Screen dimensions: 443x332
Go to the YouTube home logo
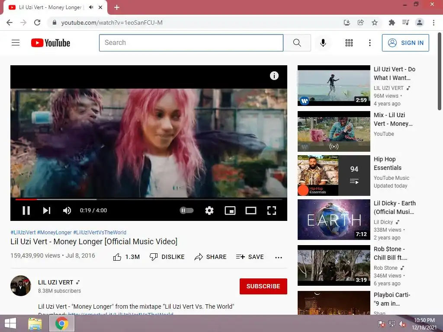click(51, 43)
